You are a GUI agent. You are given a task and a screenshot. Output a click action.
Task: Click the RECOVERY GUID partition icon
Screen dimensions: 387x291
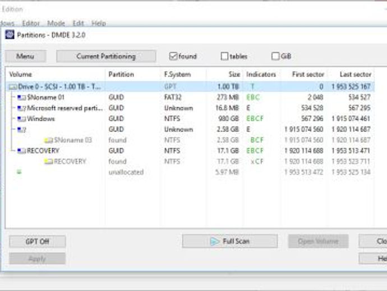[x=21, y=151]
